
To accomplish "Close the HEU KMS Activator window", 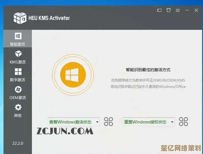I will pos(196,10).
